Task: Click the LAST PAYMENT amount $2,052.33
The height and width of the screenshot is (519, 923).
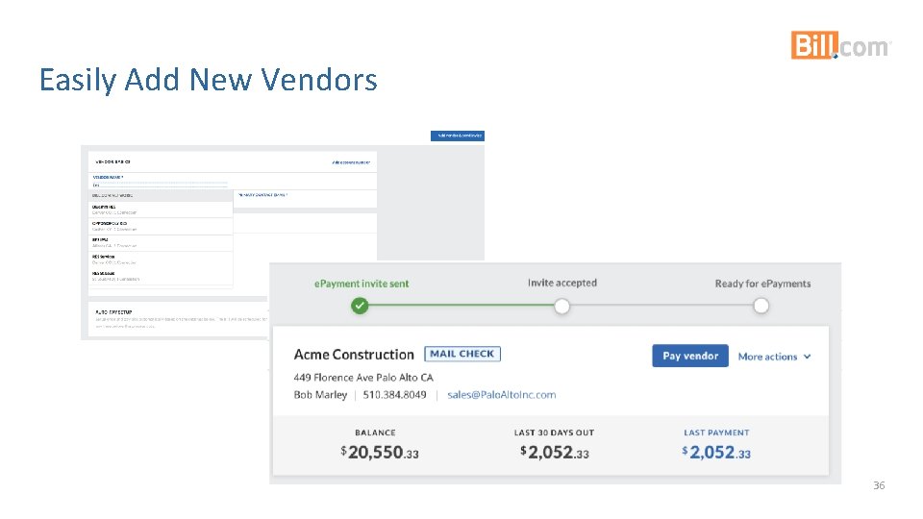Action: 716,452
